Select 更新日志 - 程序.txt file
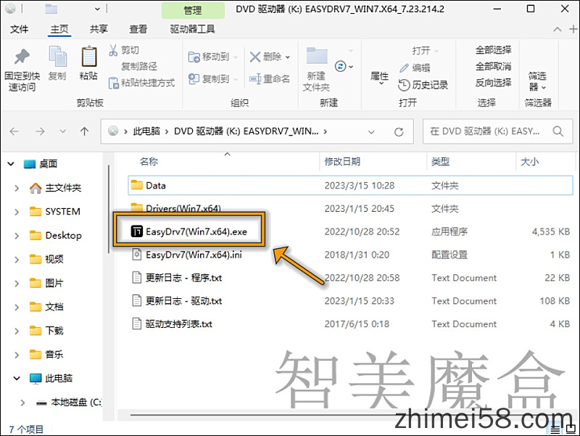580x436 pixels. (x=177, y=278)
